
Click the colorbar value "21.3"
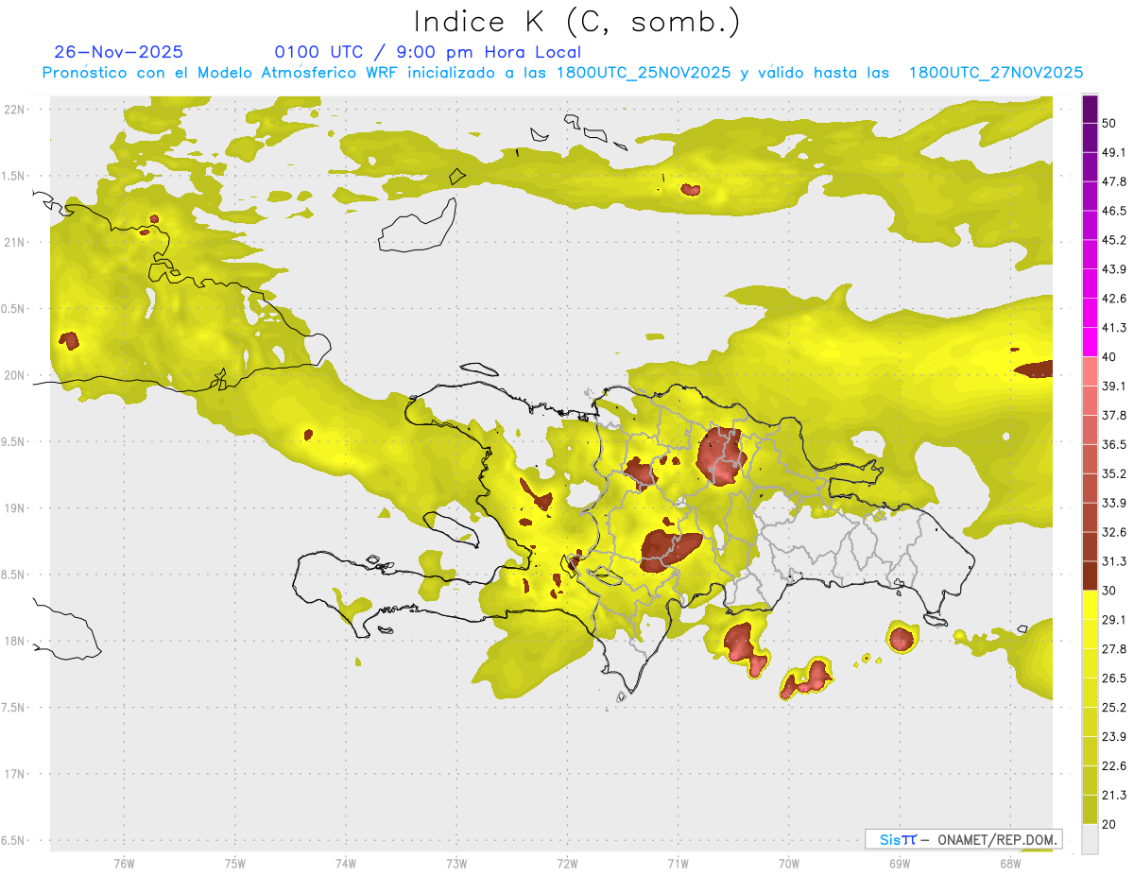(1114, 795)
